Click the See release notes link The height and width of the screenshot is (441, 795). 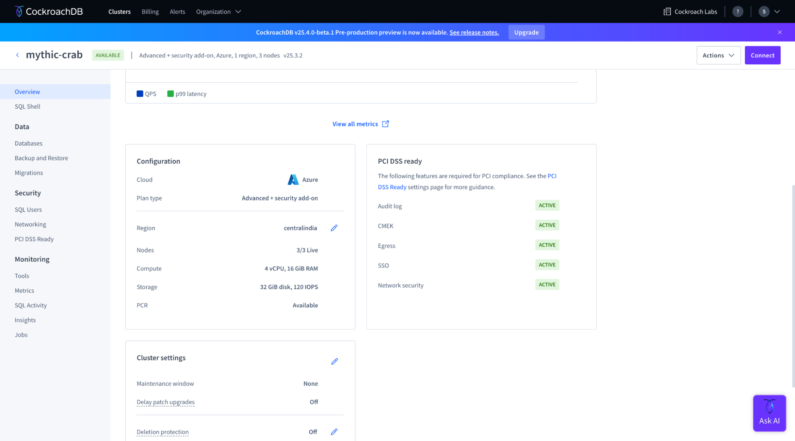474,32
